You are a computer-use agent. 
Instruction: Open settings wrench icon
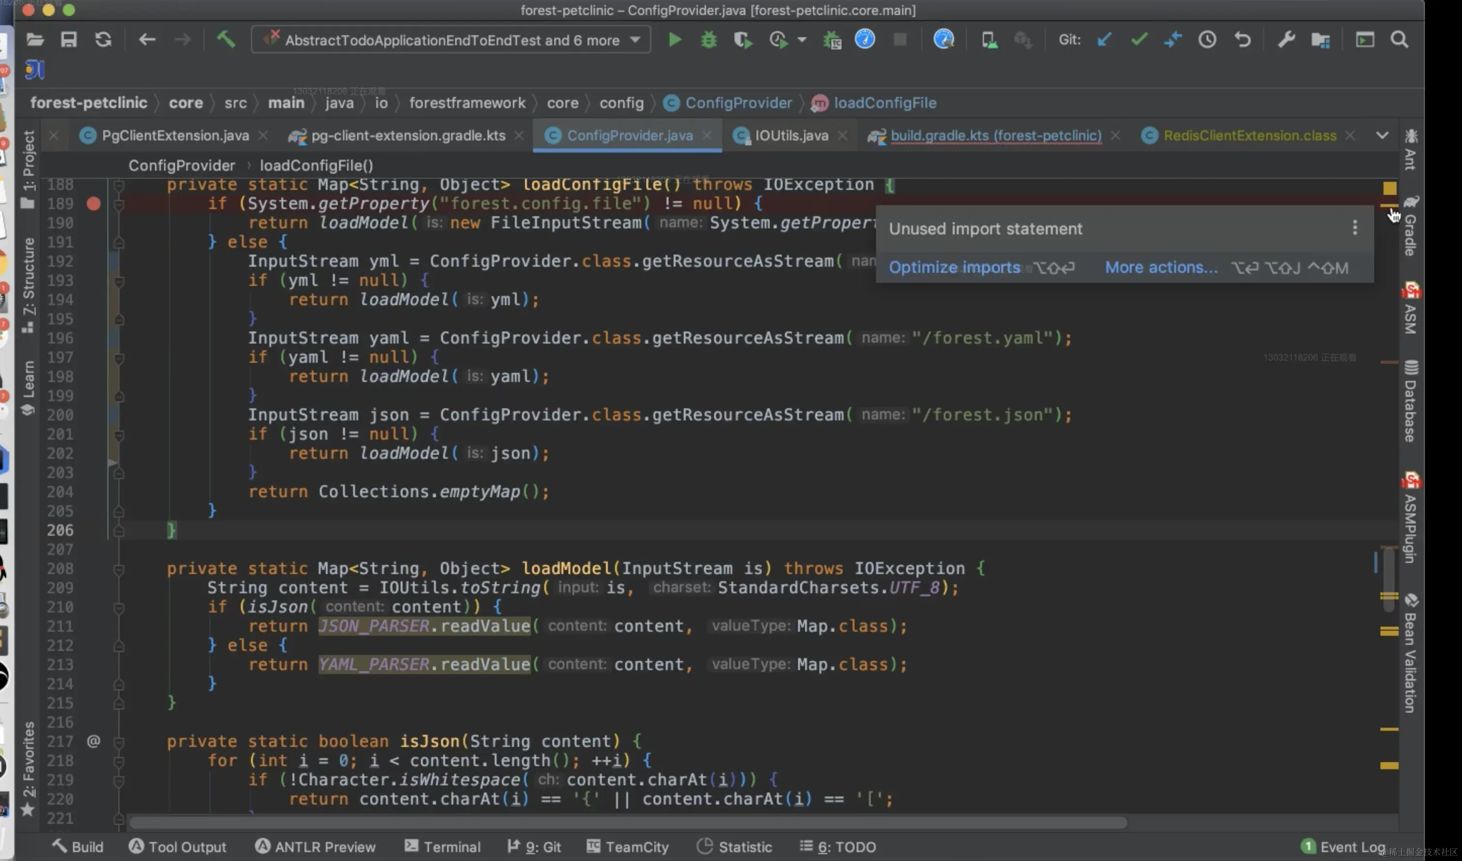click(1286, 40)
